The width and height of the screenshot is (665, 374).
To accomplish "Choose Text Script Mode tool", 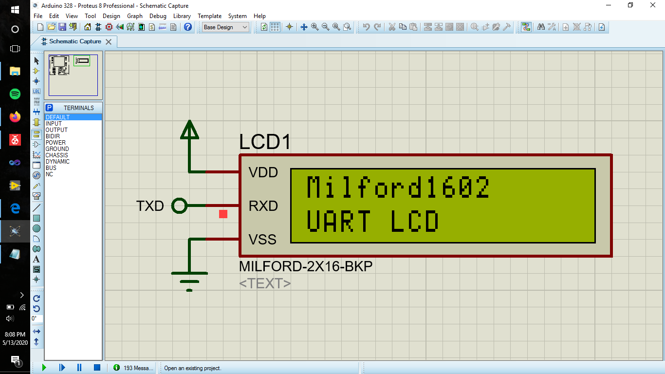I will [x=37, y=102].
